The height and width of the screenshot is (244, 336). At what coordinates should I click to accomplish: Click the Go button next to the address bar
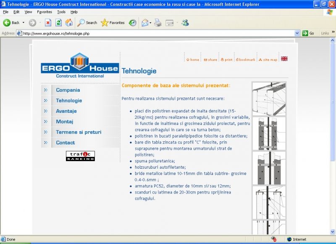point(309,33)
